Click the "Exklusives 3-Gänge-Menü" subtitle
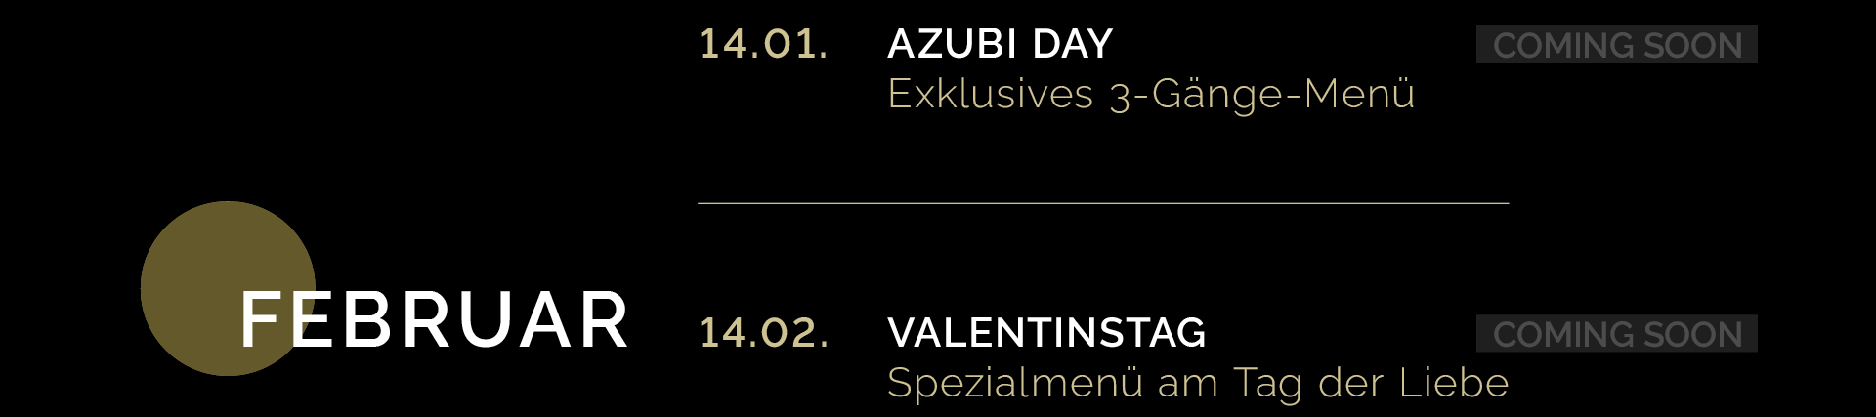 [1150, 94]
